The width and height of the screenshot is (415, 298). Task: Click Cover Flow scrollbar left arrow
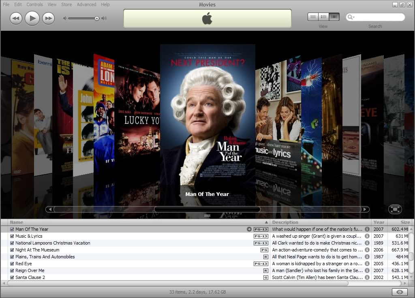tap(50, 209)
